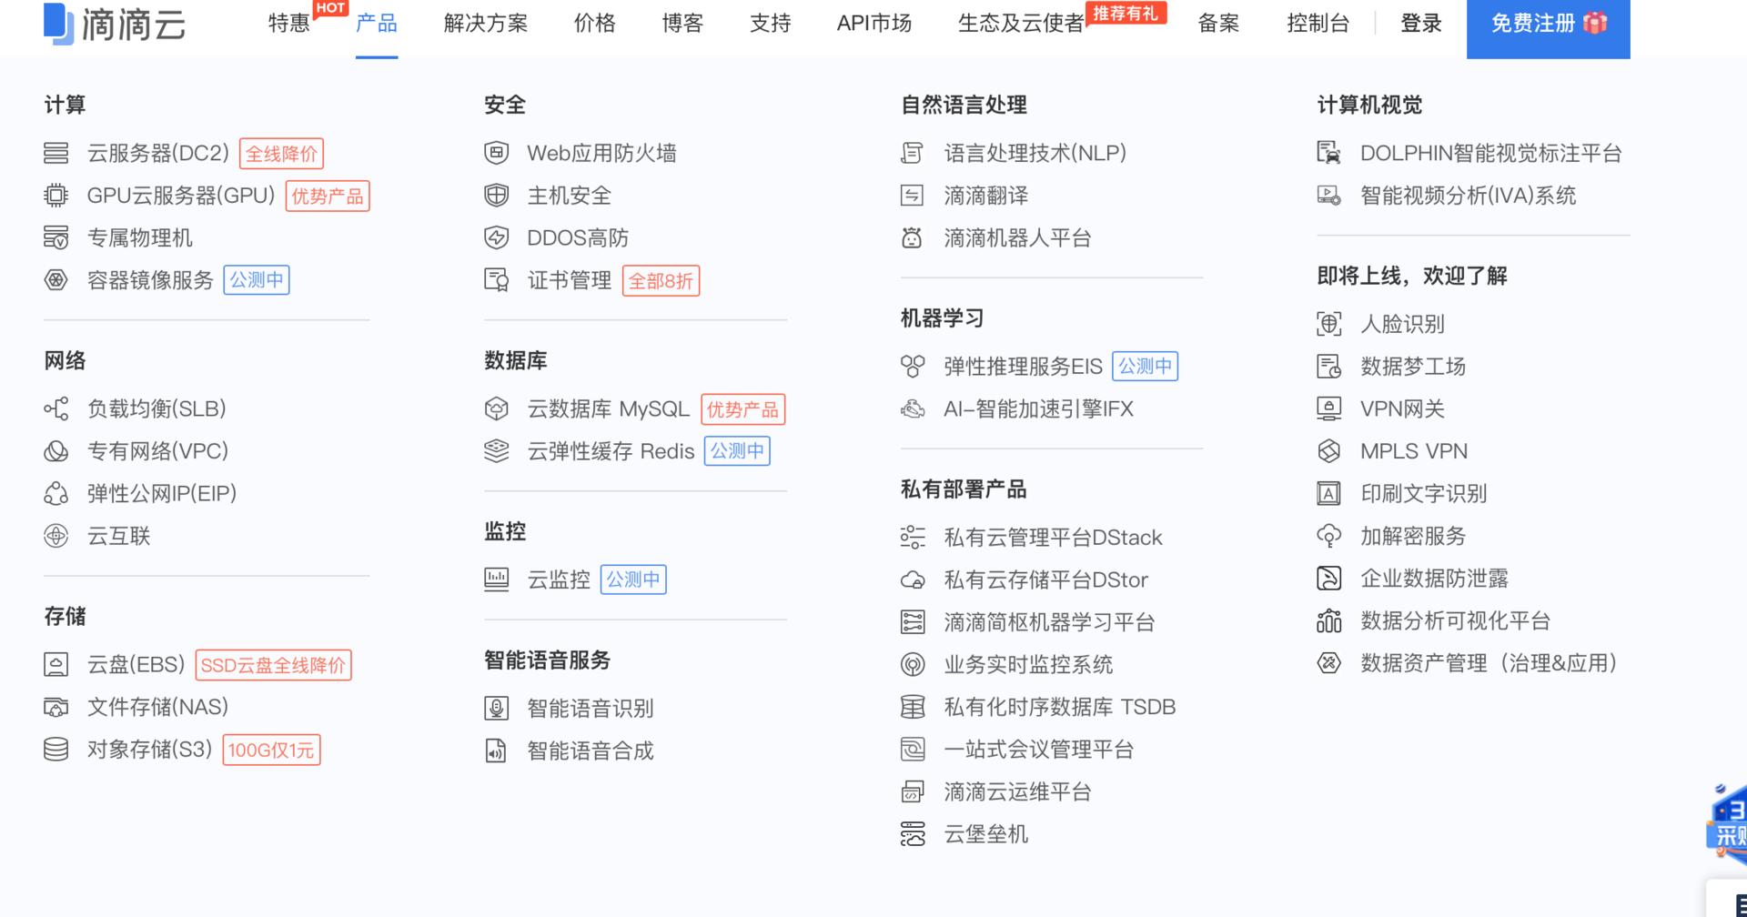Click the 滴滴机器人平台 robot icon
This screenshot has width=1747, height=917.
(x=912, y=237)
